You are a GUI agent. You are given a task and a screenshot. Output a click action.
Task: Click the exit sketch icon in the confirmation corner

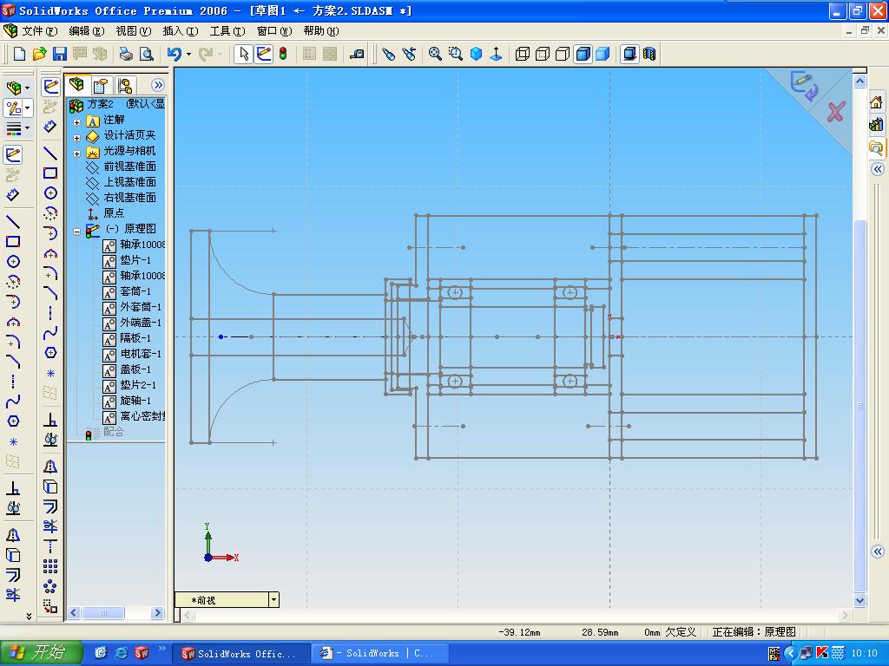point(804,86)
